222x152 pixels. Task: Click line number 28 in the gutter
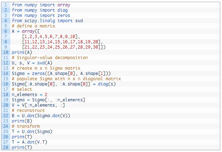6,147
